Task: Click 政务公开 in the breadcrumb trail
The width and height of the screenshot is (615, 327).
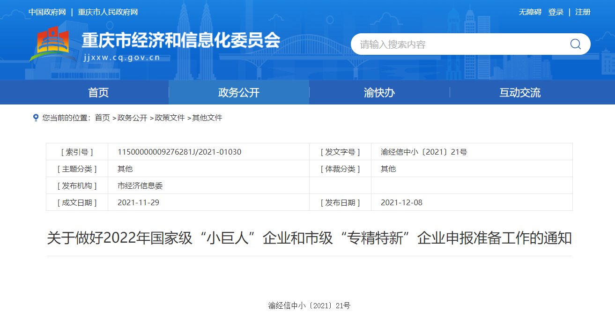Action: [132, 118]
